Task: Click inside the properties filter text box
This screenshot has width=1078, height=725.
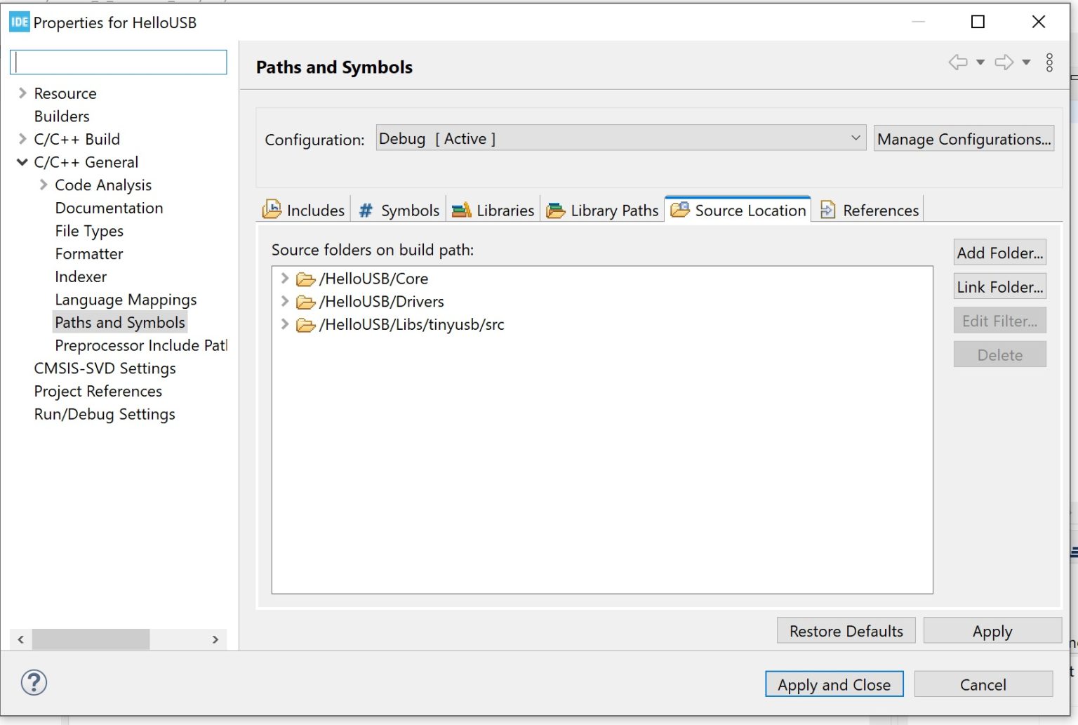Action: (x=117, y=62)
